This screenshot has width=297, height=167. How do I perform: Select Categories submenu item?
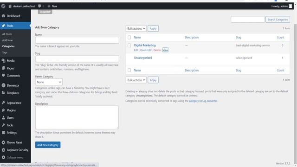click(x=8, y=46)
